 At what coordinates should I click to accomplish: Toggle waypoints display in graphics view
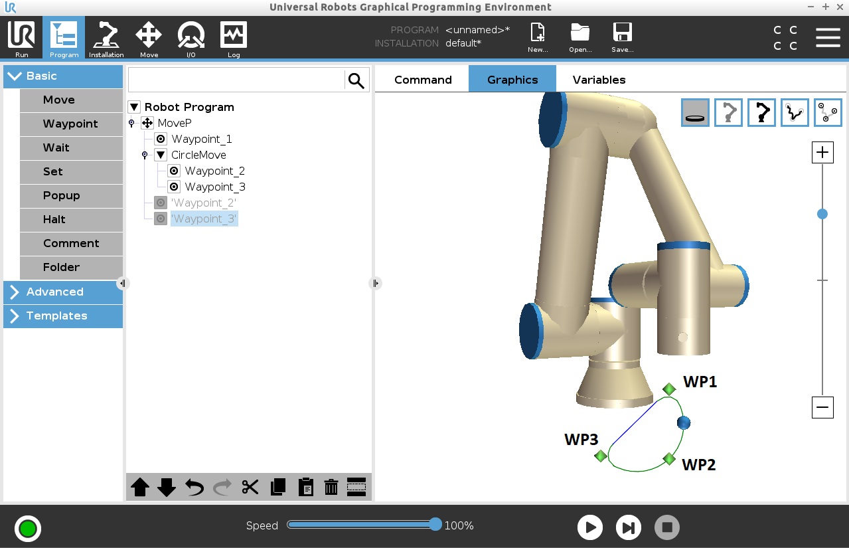(x=828, y=112)
